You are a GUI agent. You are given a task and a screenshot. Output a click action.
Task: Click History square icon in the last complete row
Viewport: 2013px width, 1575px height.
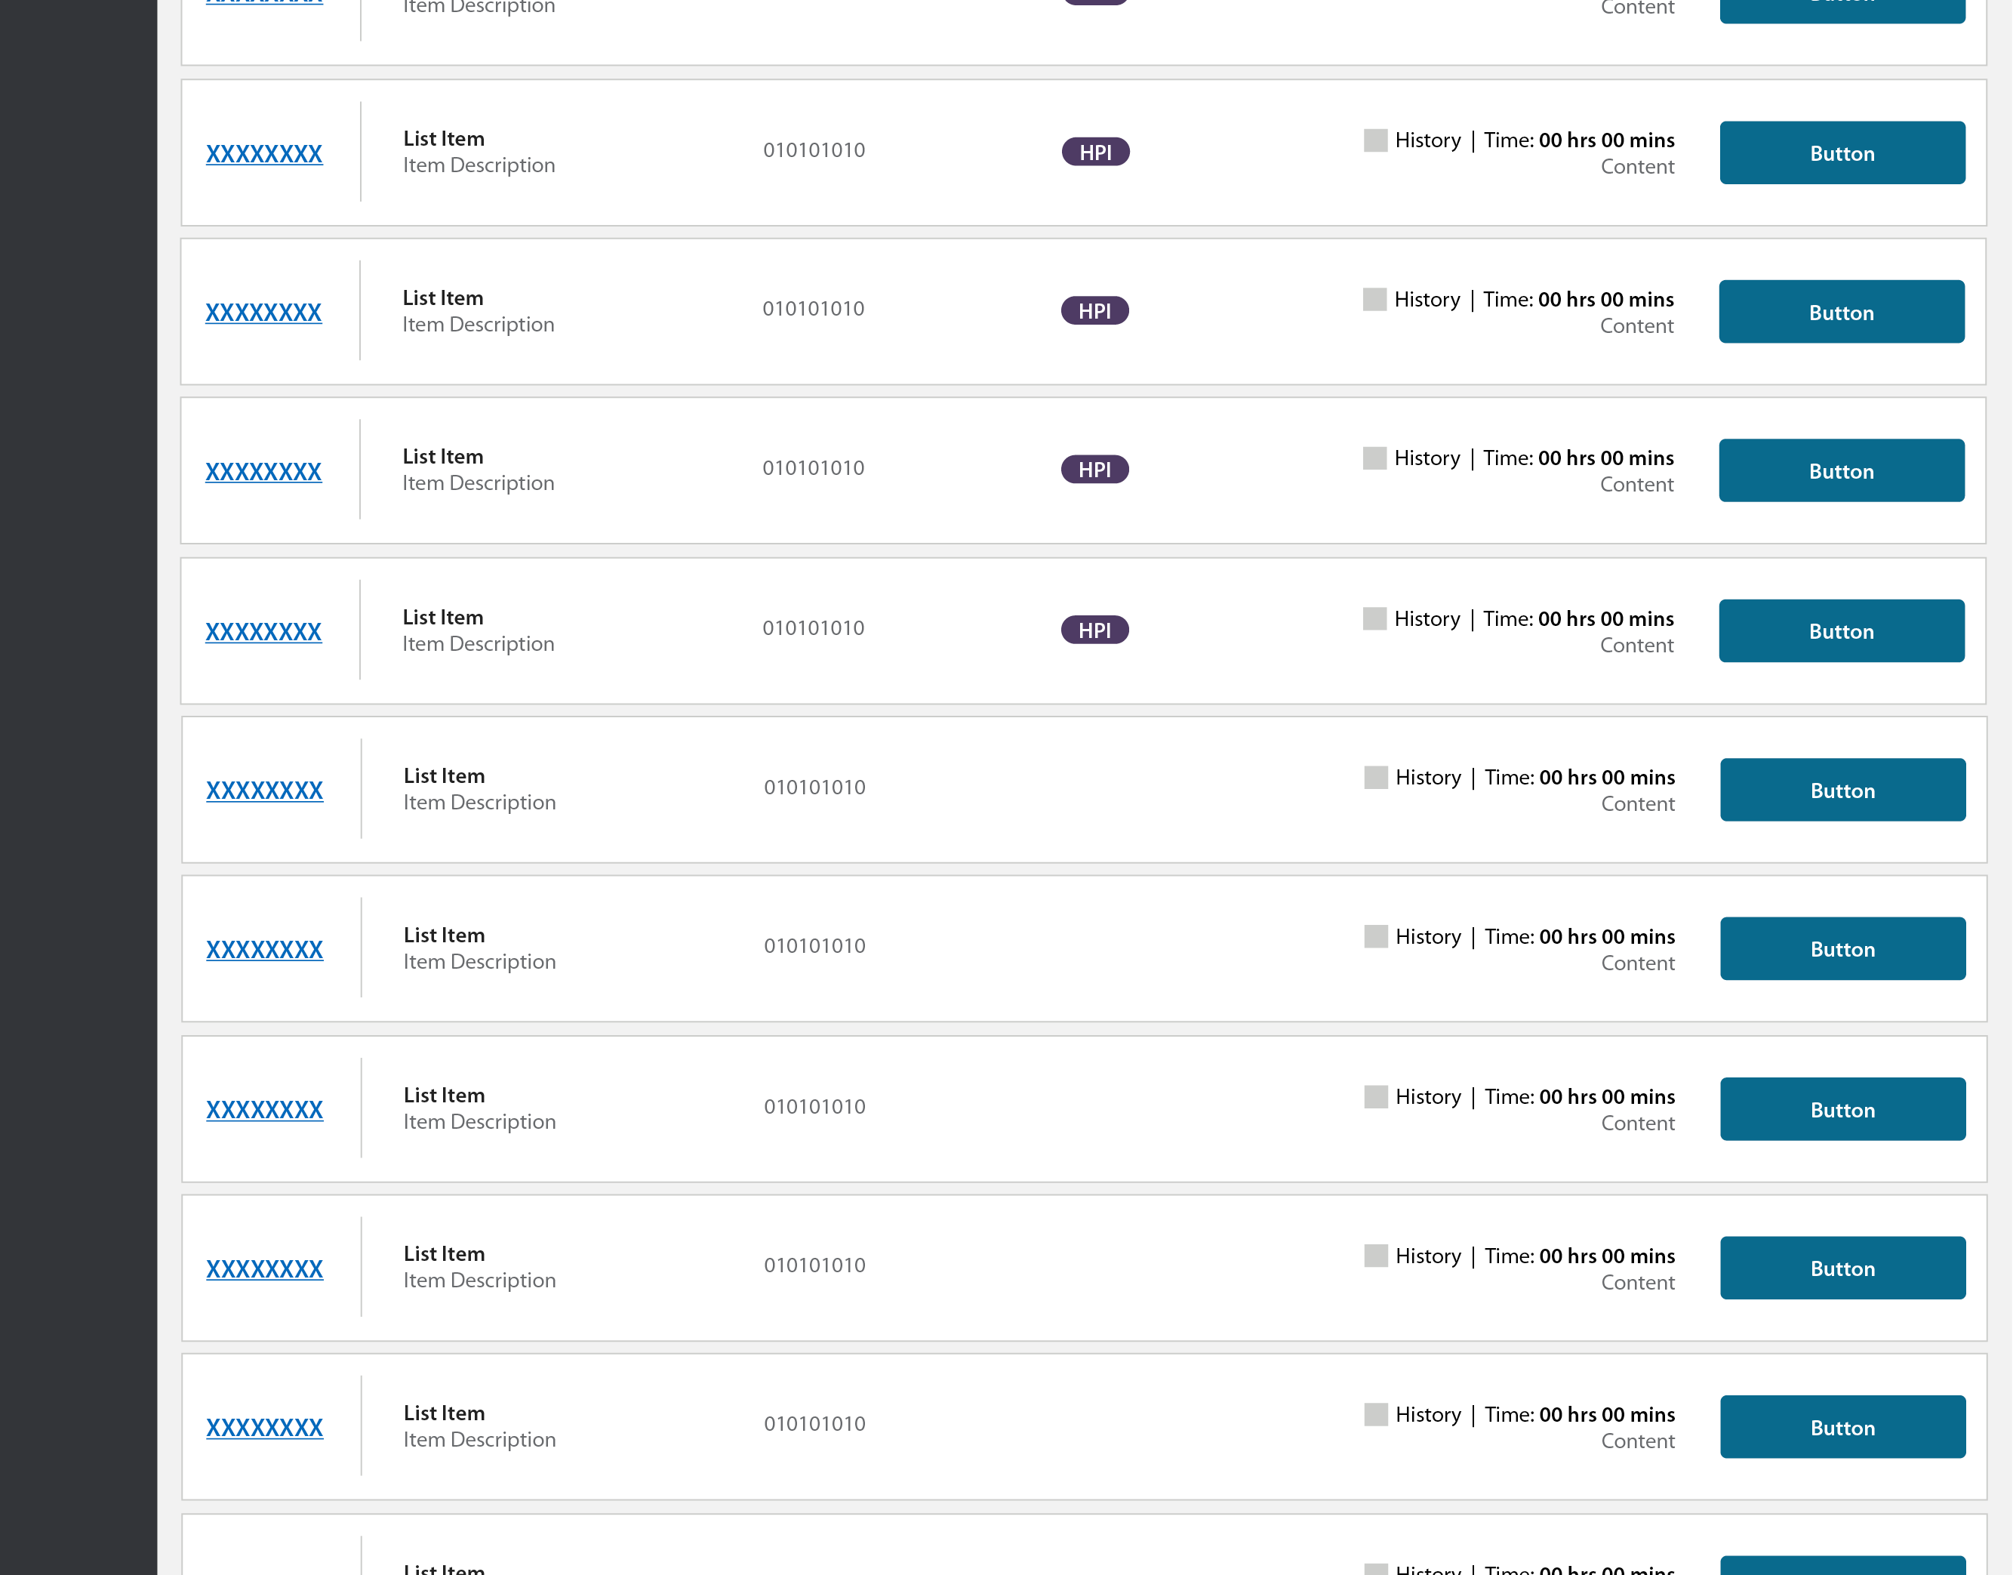point(1375,1414)
